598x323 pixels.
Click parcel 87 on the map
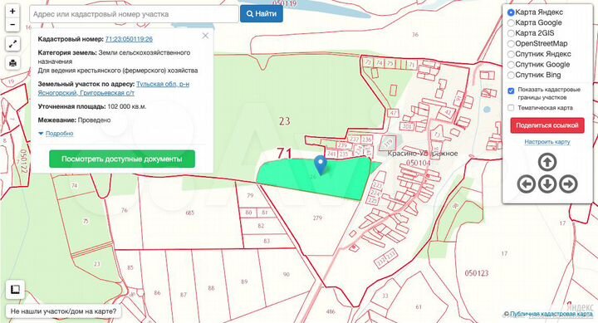pyautogui.click(x=184, y=295)
